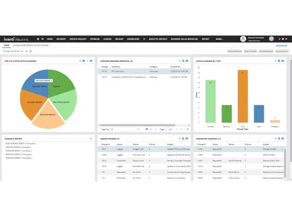Open the BUSINESS VALUE MODELING menu
Screen dimensions: 292x219
(185, 39)
